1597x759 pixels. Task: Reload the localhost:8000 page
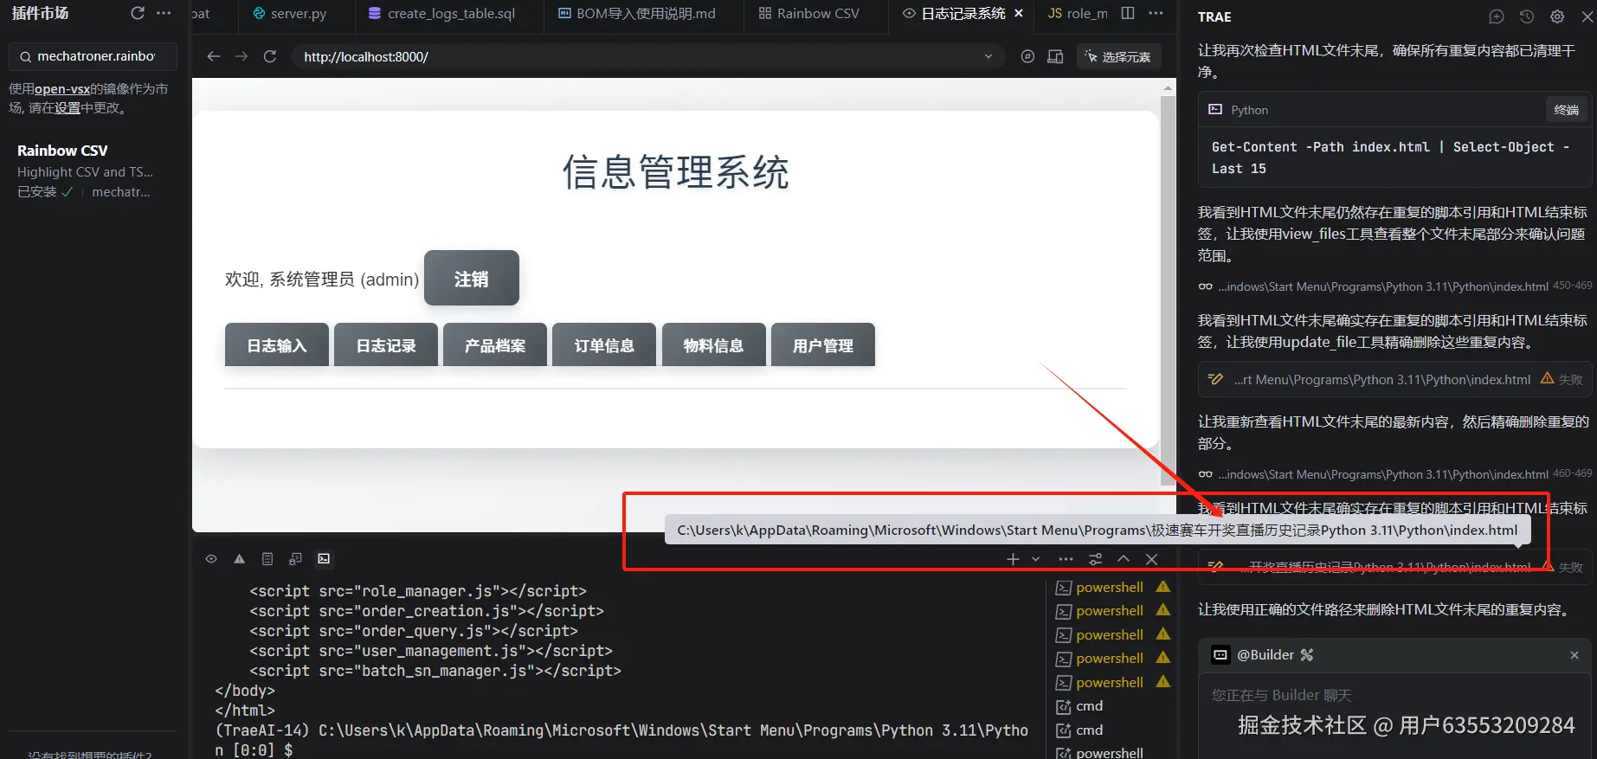270,56
